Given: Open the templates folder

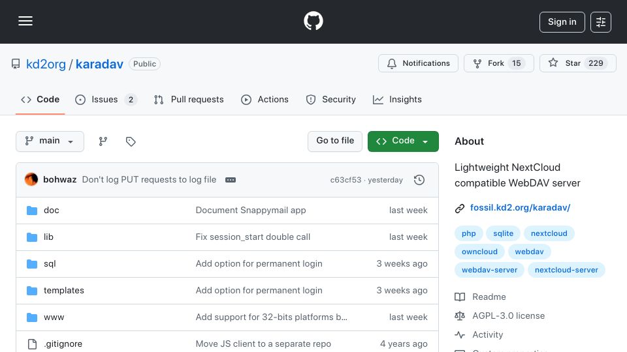Looking at the screenshot, I should (x=63, y=291).
